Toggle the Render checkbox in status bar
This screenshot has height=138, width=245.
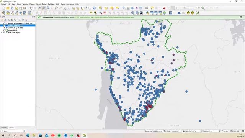(x=222, y=131)
